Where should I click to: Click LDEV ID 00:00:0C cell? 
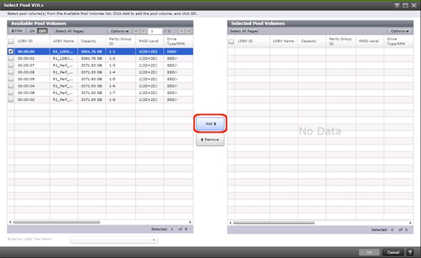(x=32, y=100)
